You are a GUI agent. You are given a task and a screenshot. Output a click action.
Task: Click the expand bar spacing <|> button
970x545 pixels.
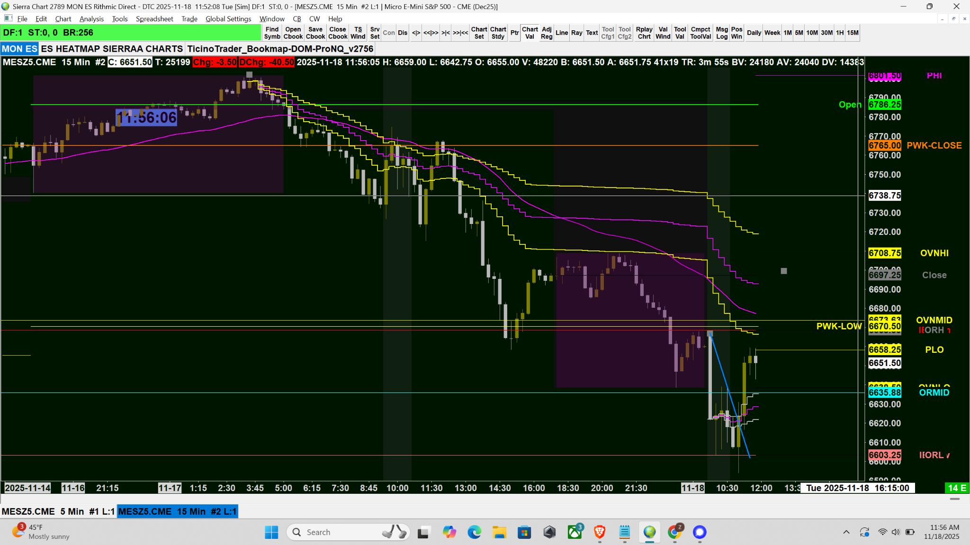(x=416, y=33)
